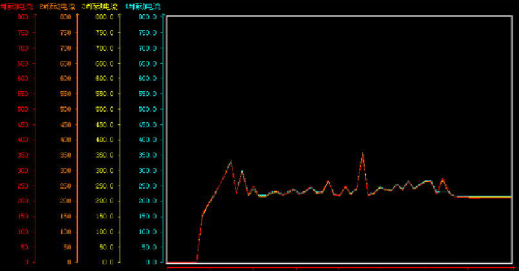Click the yellow 100.0 axis value
Image resolution: width=519 pixels, height=271 pixels.
click(105, 231)
